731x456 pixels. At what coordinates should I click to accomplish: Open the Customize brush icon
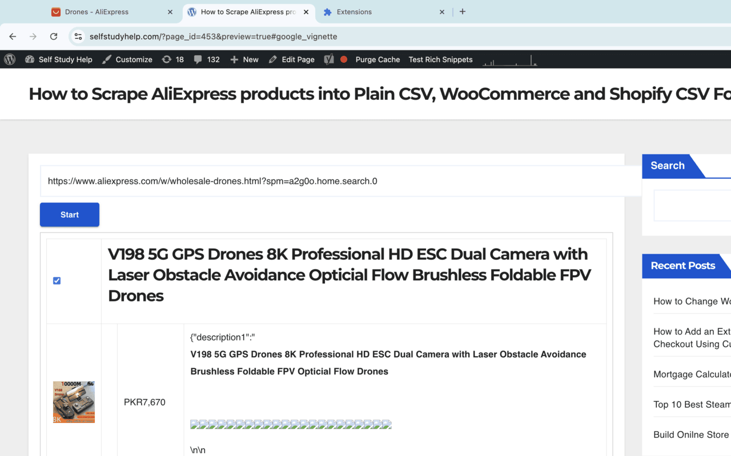point(106,59)
